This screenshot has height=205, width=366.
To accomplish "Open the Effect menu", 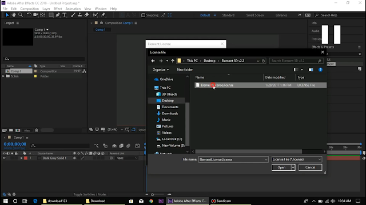I will click(x=58, y=9).
